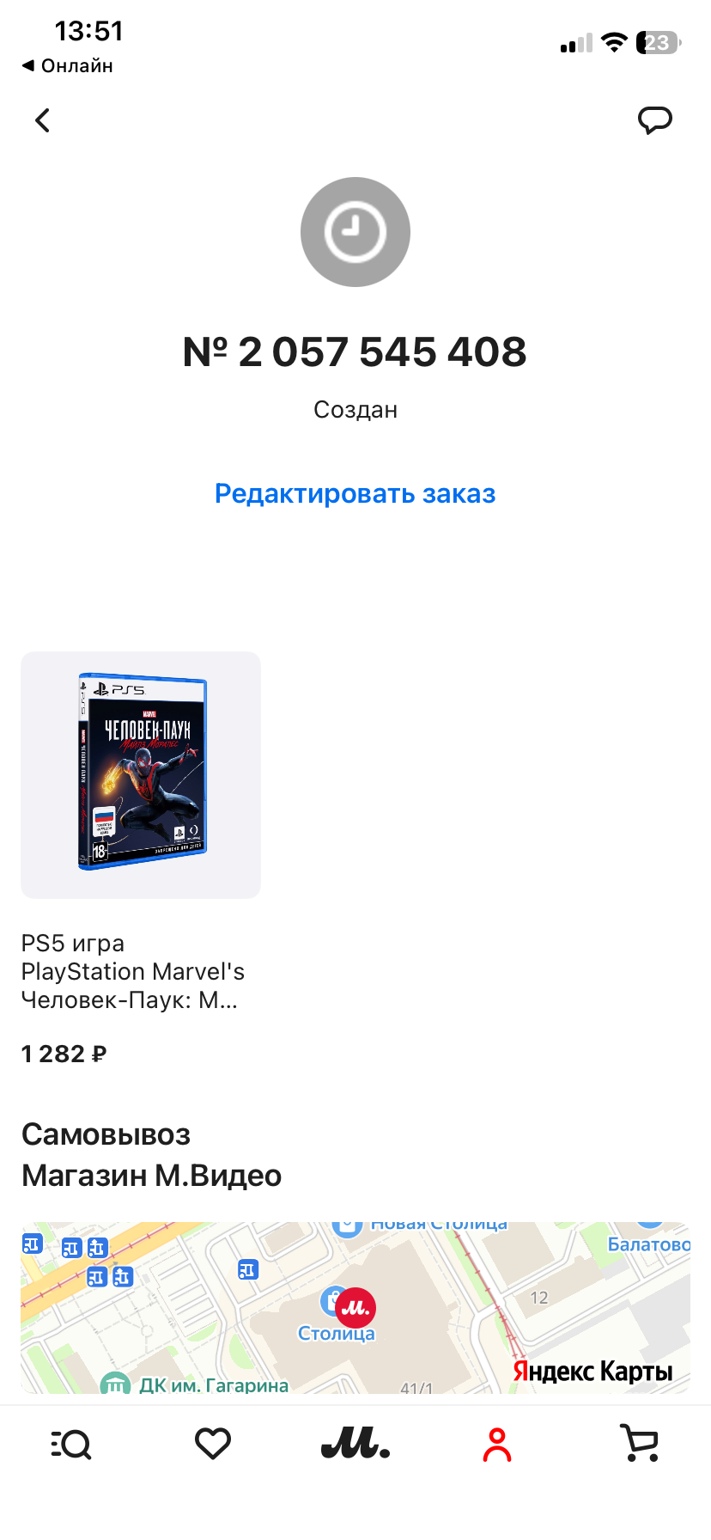711x1540 pixels.
Task: Tap the red M.Видео map pin
Action: (x=355, y=1307)
